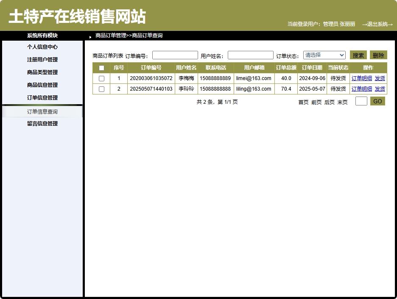Open 订单明细 for 李梅梅's order
Screen dimensions: 397x299
(x=361, y=78)
